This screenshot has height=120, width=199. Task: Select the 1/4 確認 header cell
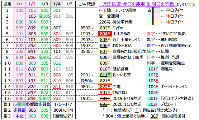click(87, 4)
